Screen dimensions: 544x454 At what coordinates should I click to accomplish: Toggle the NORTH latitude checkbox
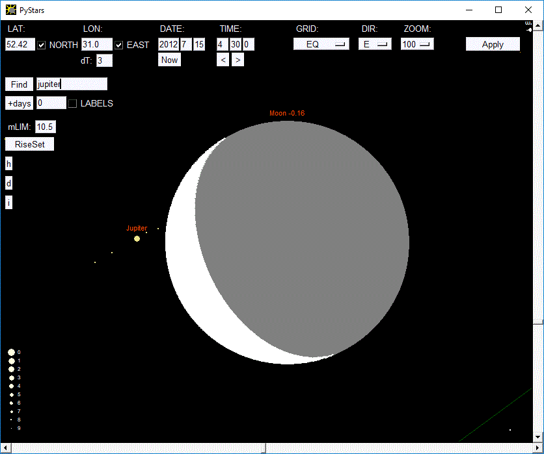[x=42, y=45]
